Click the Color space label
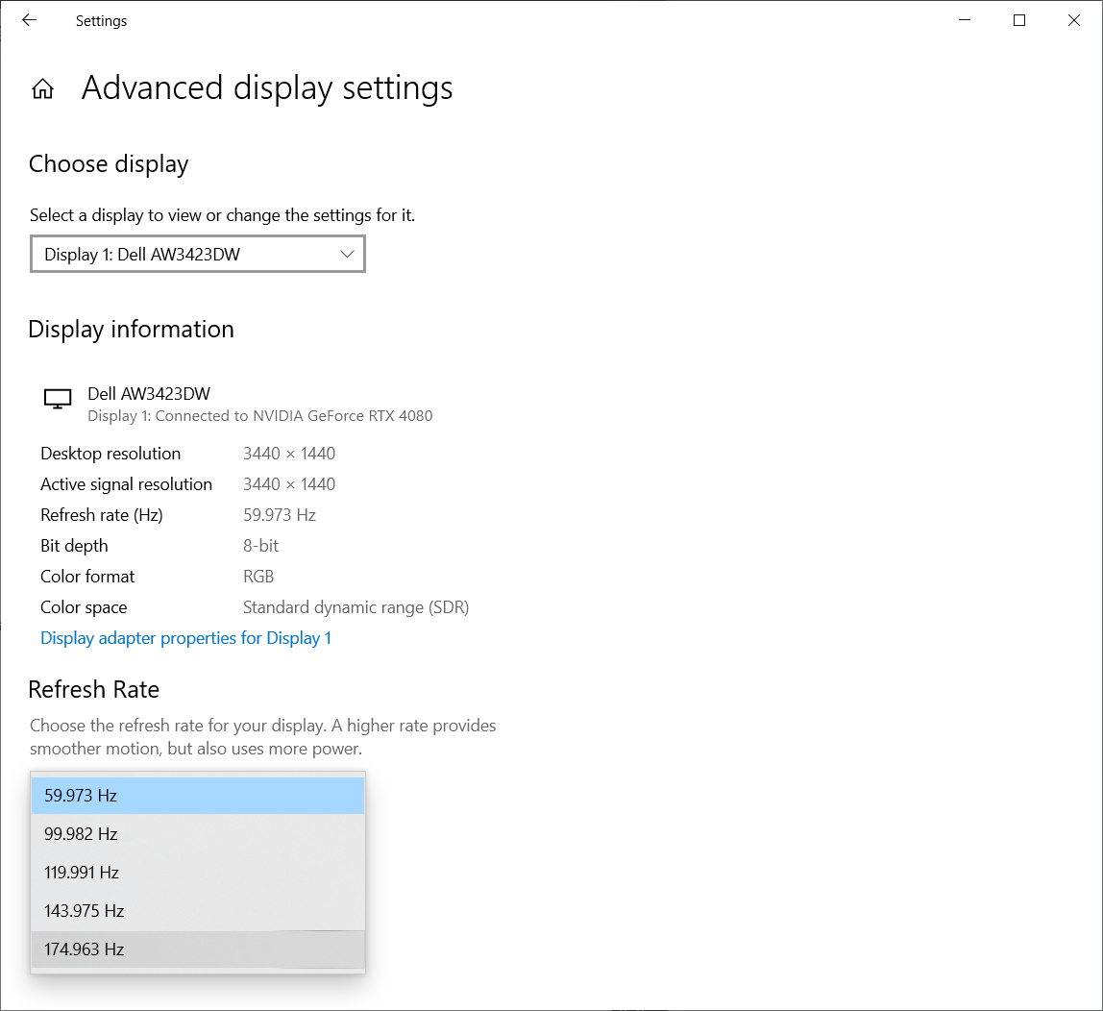 84,608
